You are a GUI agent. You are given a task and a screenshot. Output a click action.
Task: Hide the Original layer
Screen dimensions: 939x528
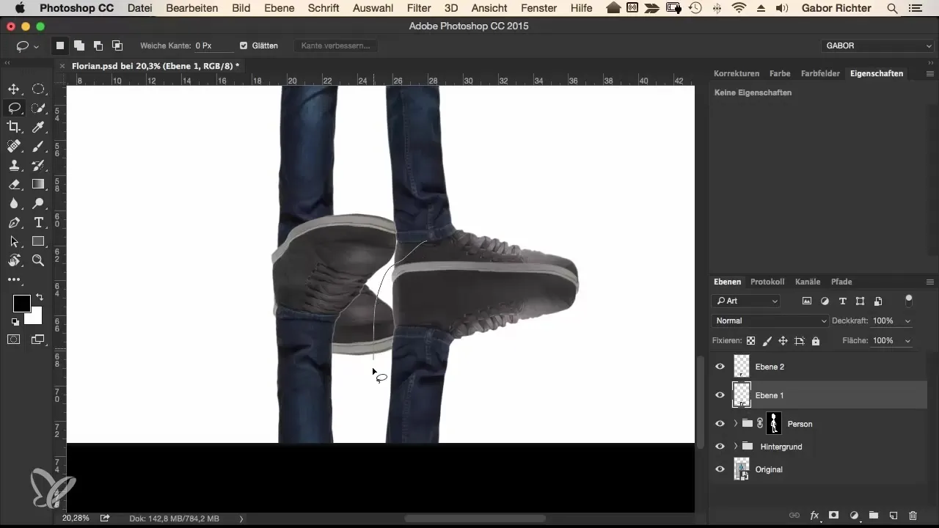point(720,469)
